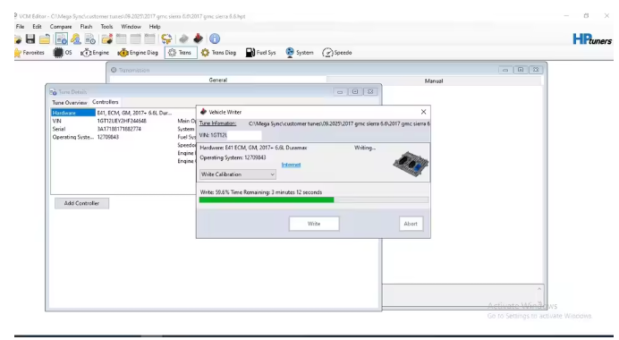Screen dimensions: 619x340
Task: Switch to the Tune Overview tab
Action: (x=70, y=102)
